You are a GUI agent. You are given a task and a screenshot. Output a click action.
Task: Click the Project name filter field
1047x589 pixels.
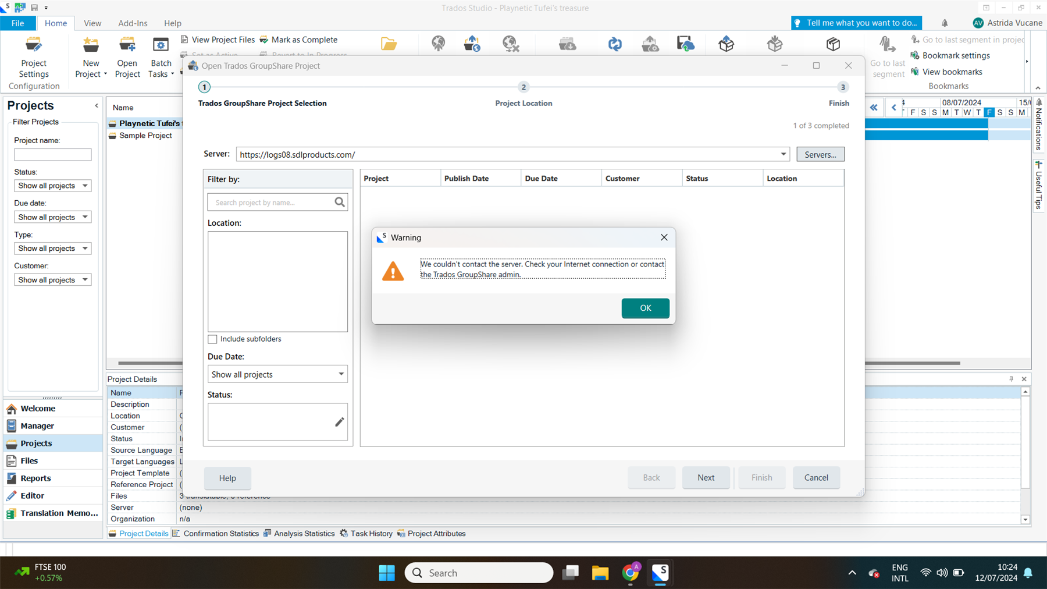point(52,154)
